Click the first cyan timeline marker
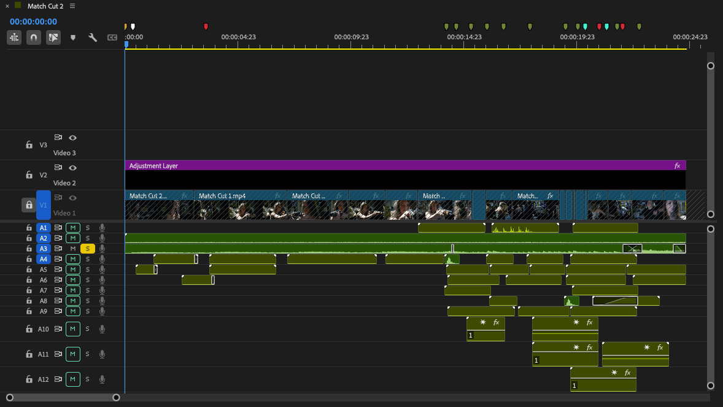The image size is (723, 407). (585, 27)
